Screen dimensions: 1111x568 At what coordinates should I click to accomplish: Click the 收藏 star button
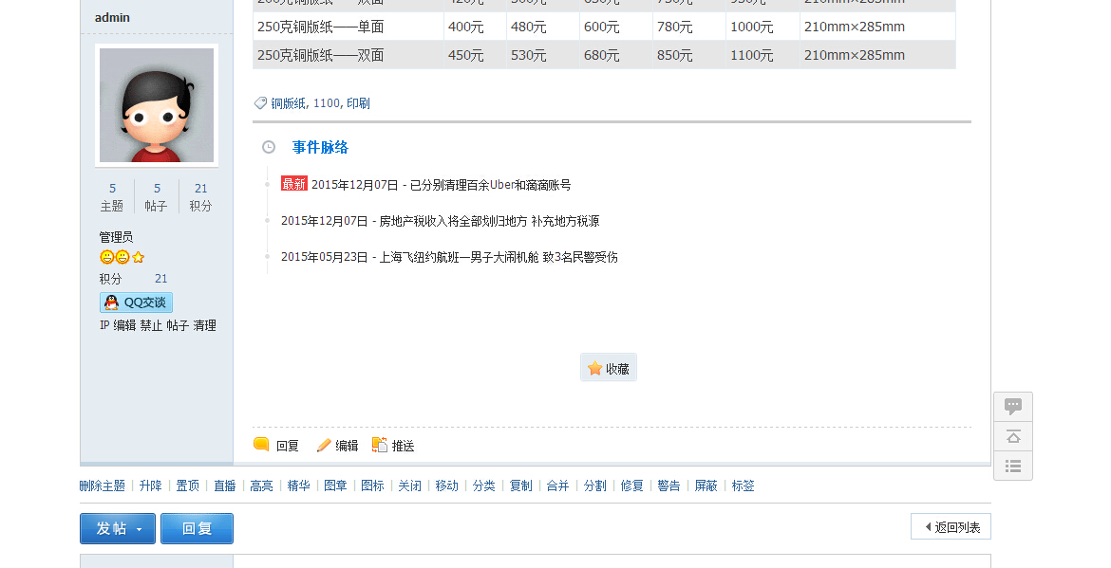coord(609,368)
